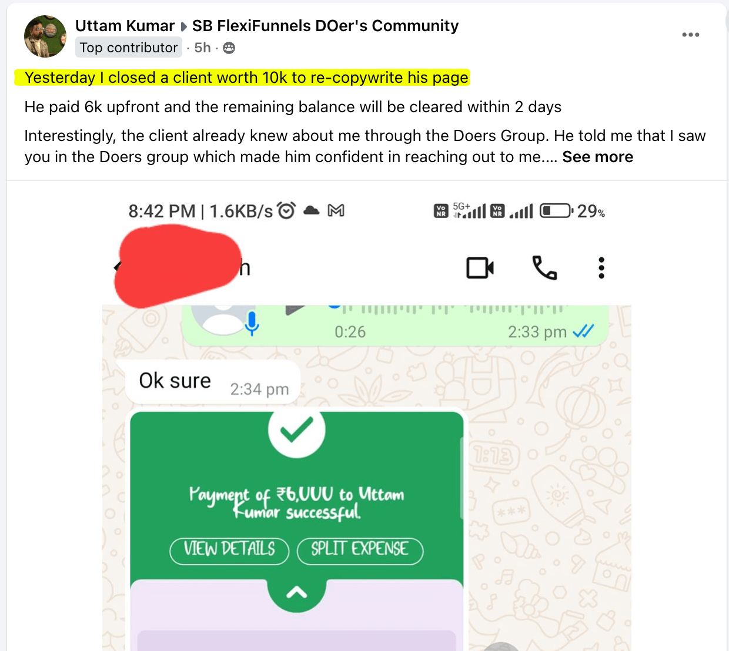Open the three-dot post options menu
This screenshot has width=729, height=651.
(x=690, y=35)
